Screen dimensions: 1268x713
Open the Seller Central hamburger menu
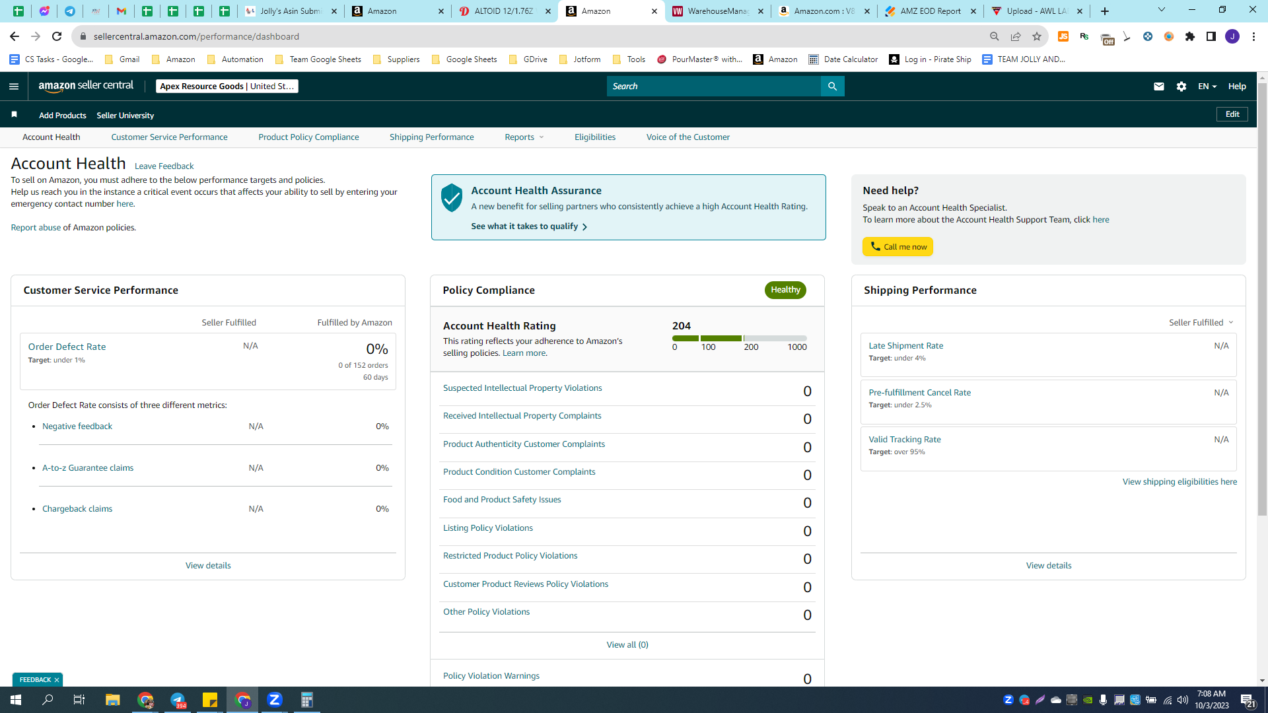(14, 86)
